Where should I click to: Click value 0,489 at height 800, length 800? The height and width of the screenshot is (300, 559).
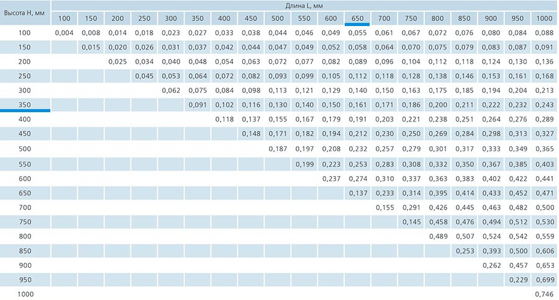(x=438, y=236)
